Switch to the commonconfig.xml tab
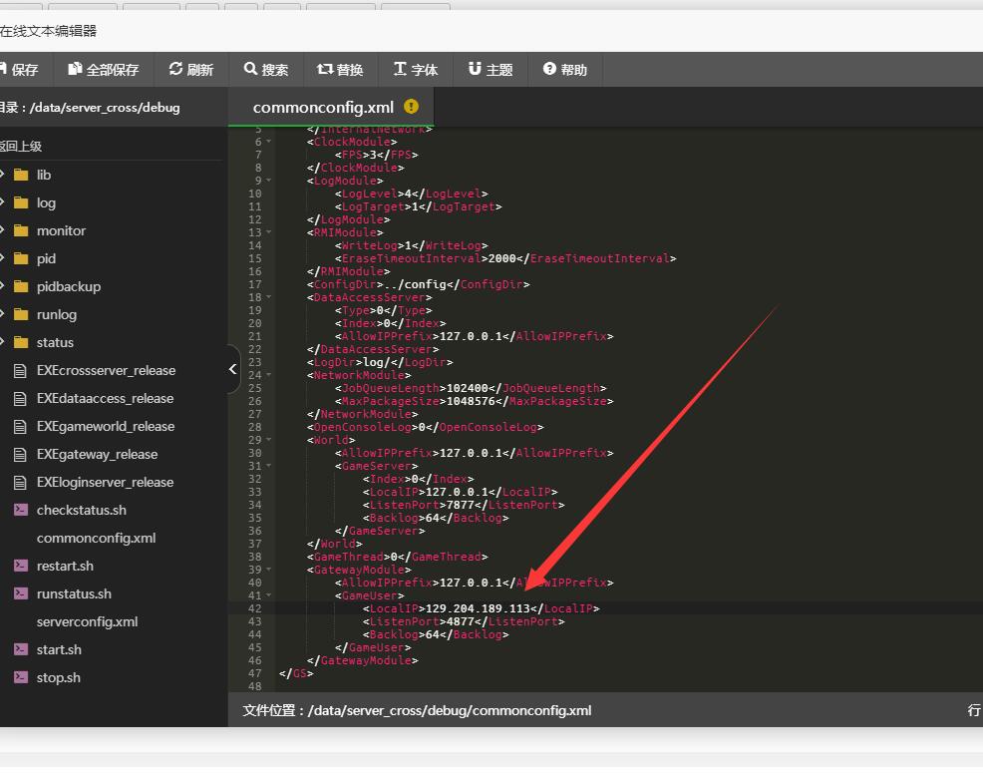The height and width of the screenshot is (782, 983). 323,108
